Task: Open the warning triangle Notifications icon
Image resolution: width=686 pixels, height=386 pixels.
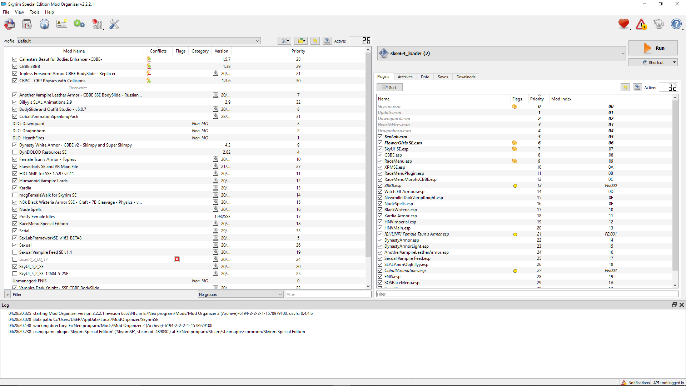Action: click(x=641, y=24)
